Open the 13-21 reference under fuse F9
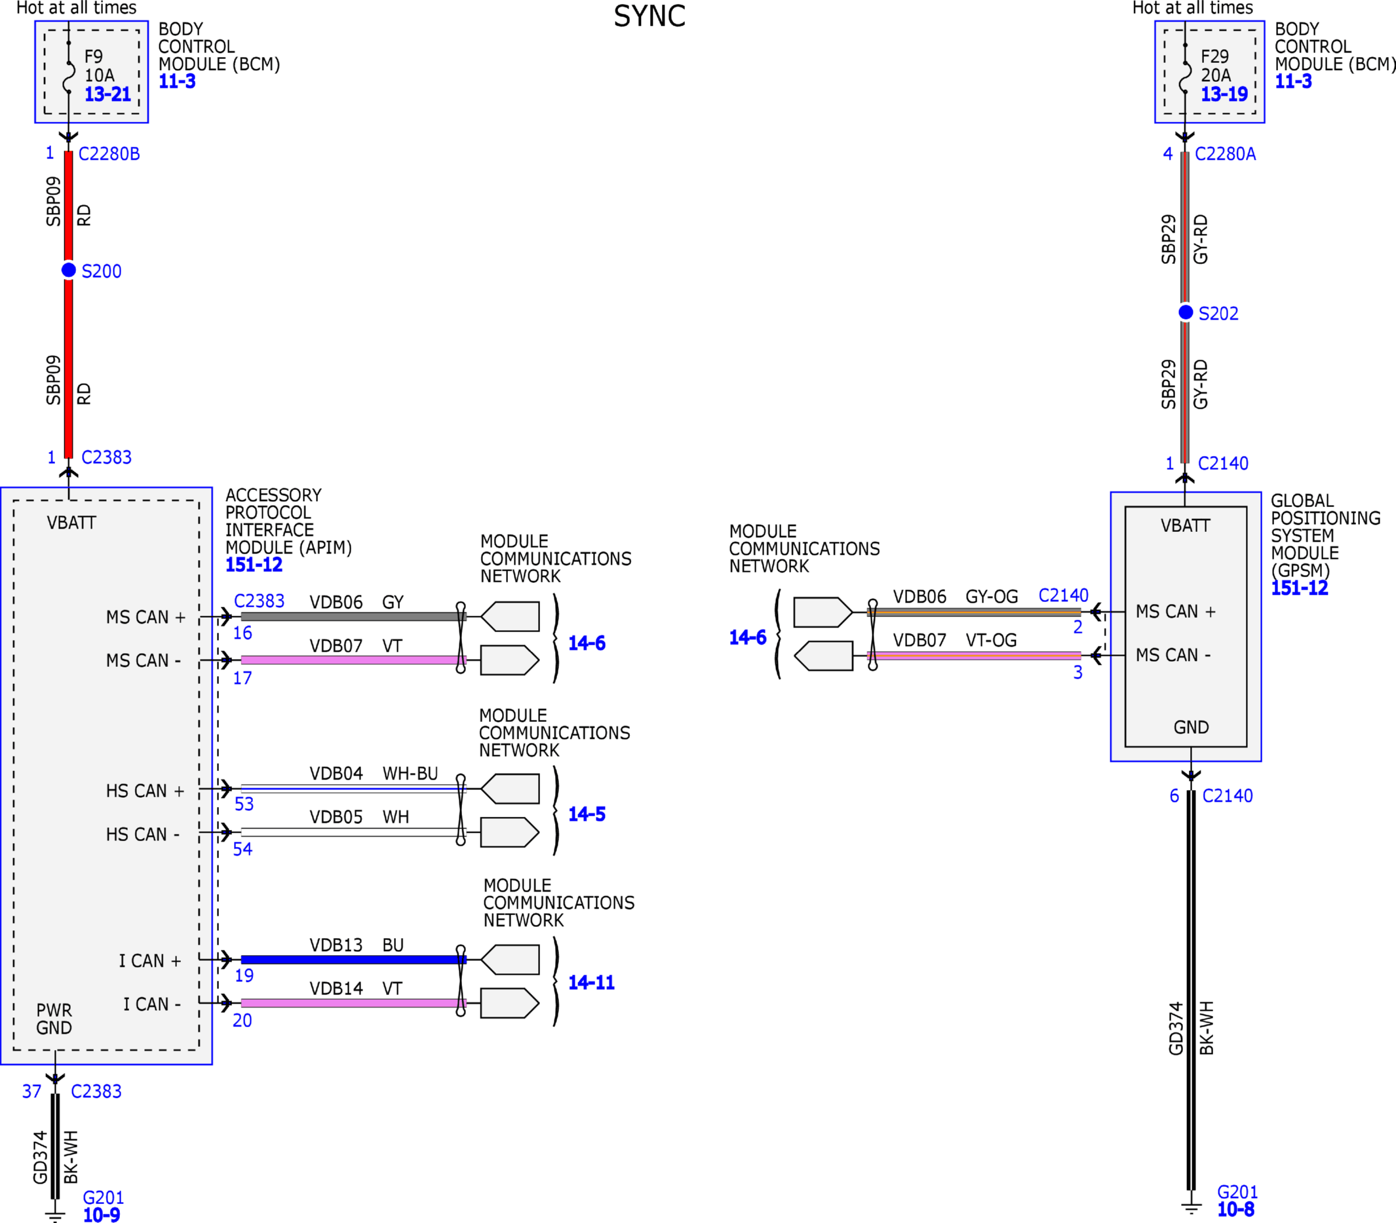The width and height of the screenshot is (1396, 1223). coord(107,94)
